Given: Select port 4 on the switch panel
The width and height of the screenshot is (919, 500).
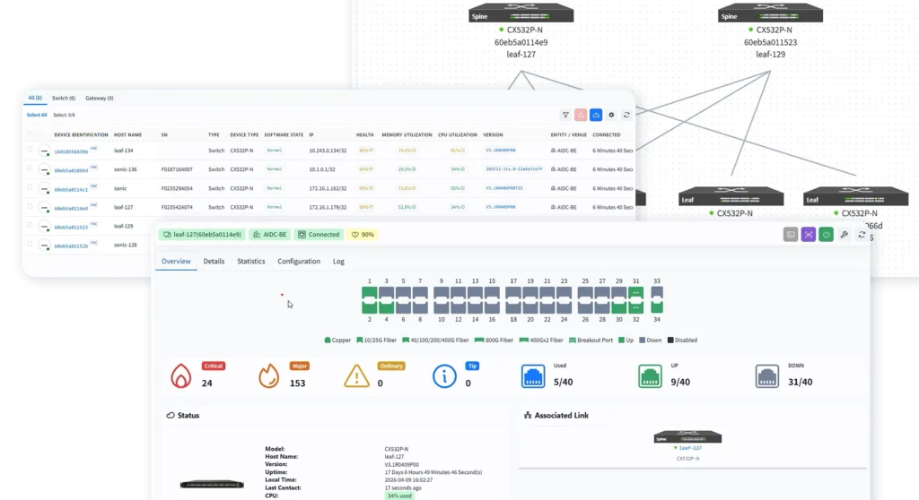Looking at the screenshot, I should 386,306.
